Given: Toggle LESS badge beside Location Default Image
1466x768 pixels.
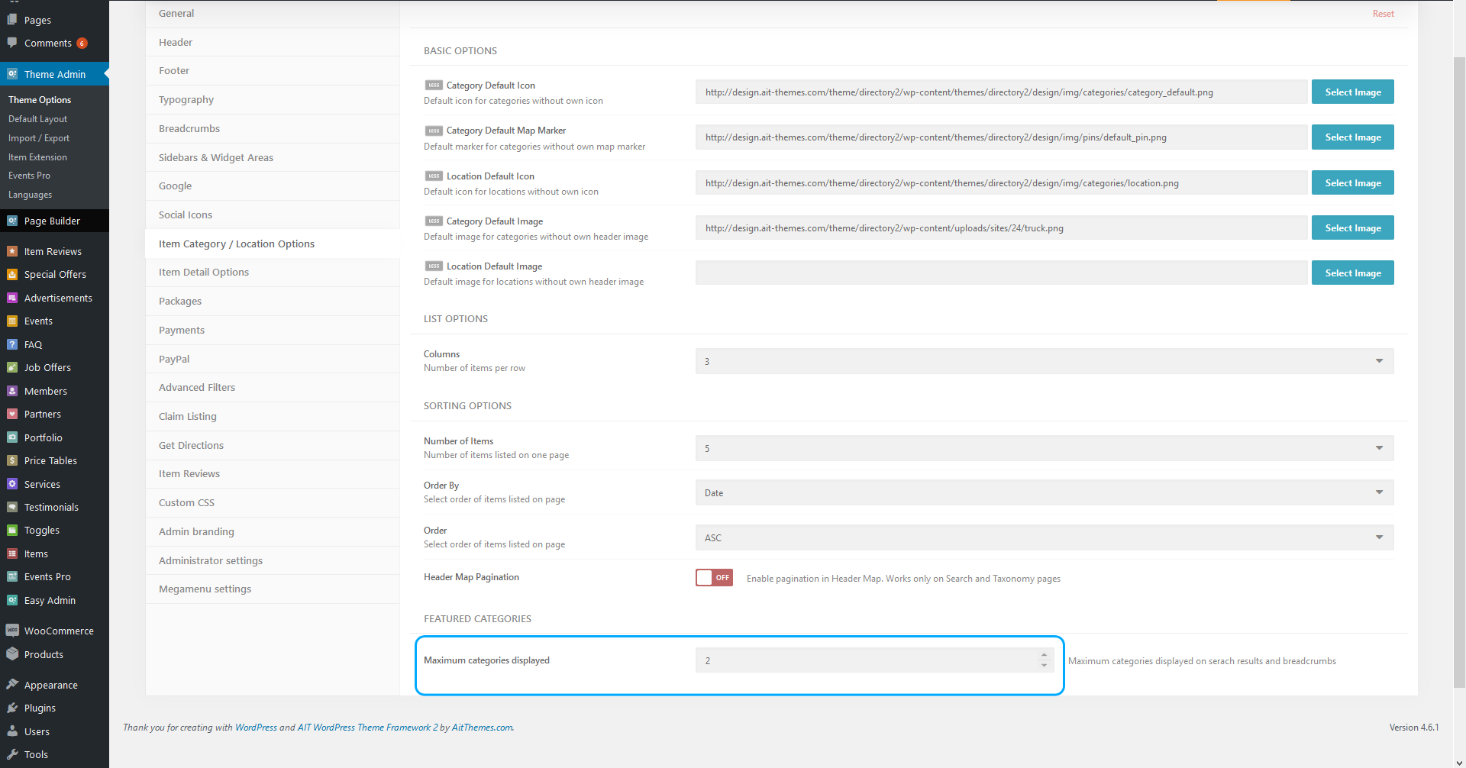Looking at the screenshot, I should point(434,266).
